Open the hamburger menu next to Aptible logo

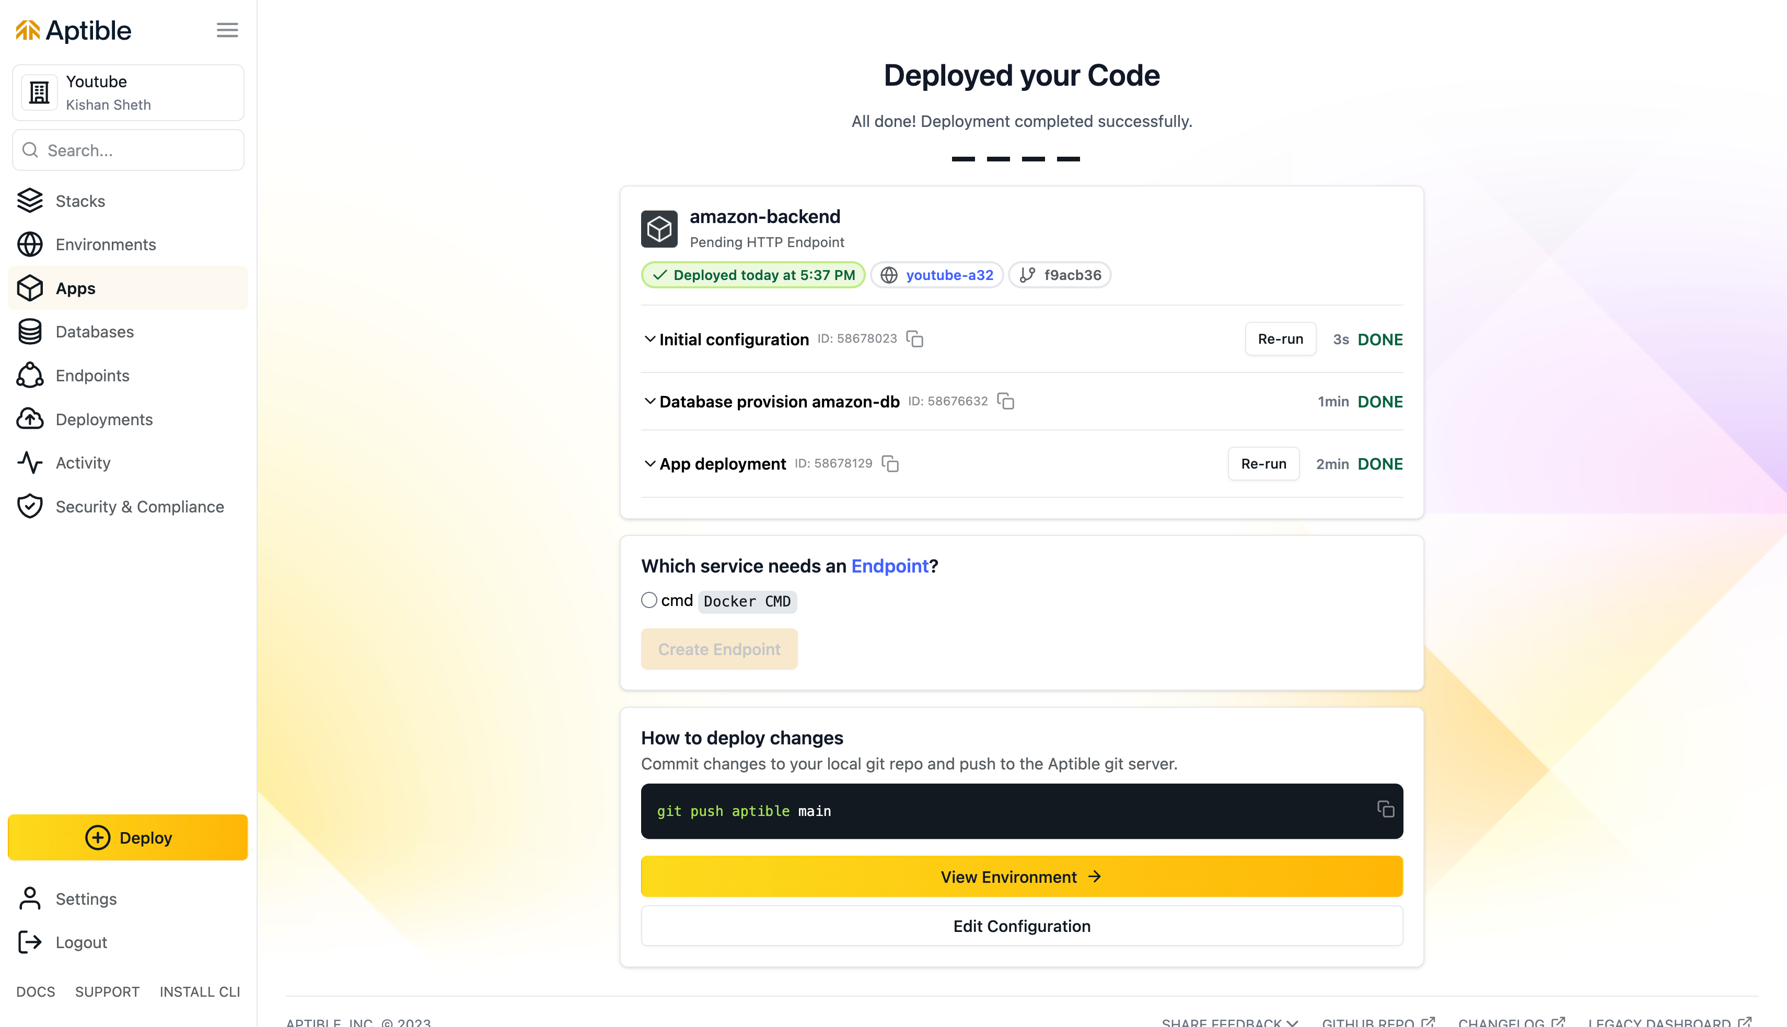(x=226, y=30)
